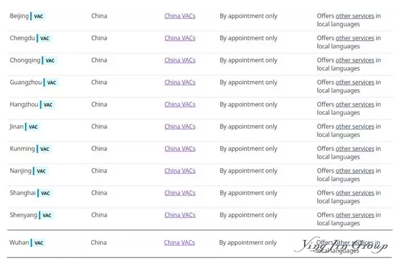Follow the China VACs link for Nanjing
Screen dimensions: 394x265
pos(180,171)
